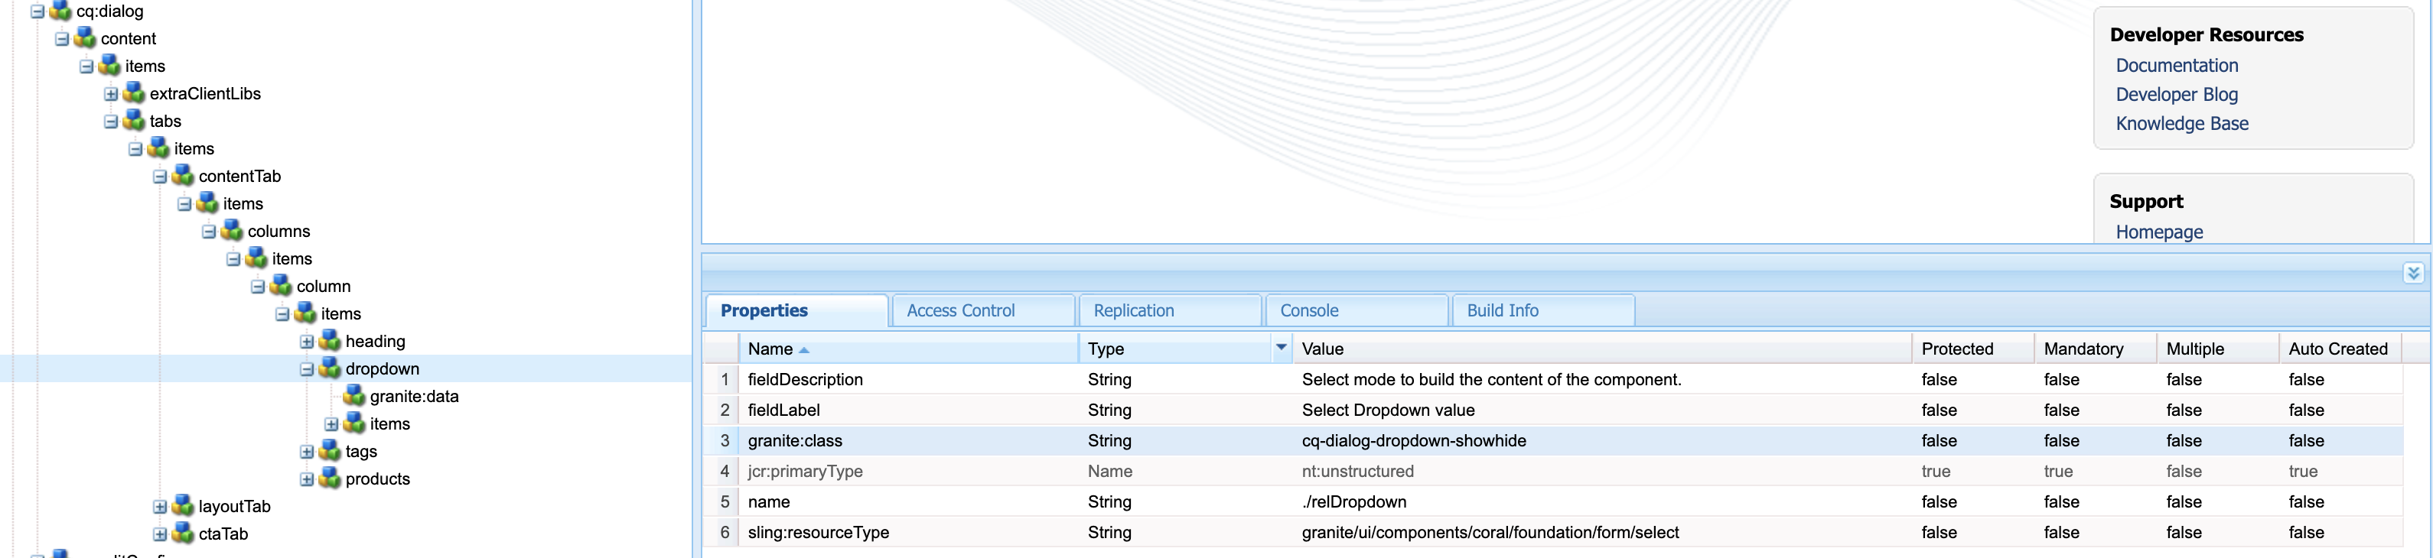The width and height of the screenshot is (2433, 558).
Task: Collapse the contentTab tree node
Action: click(x=160, y=177)
